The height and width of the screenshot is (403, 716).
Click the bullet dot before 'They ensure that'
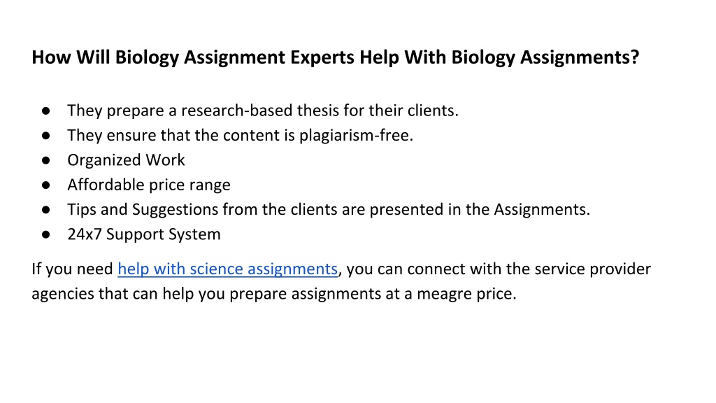45,135
